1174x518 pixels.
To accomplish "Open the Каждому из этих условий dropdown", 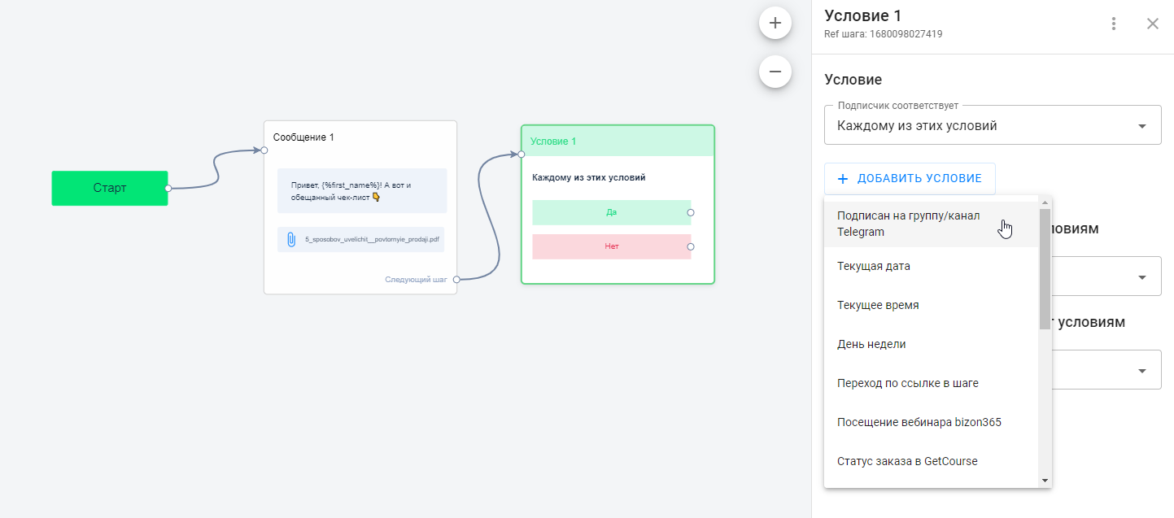I will (992, 126).
